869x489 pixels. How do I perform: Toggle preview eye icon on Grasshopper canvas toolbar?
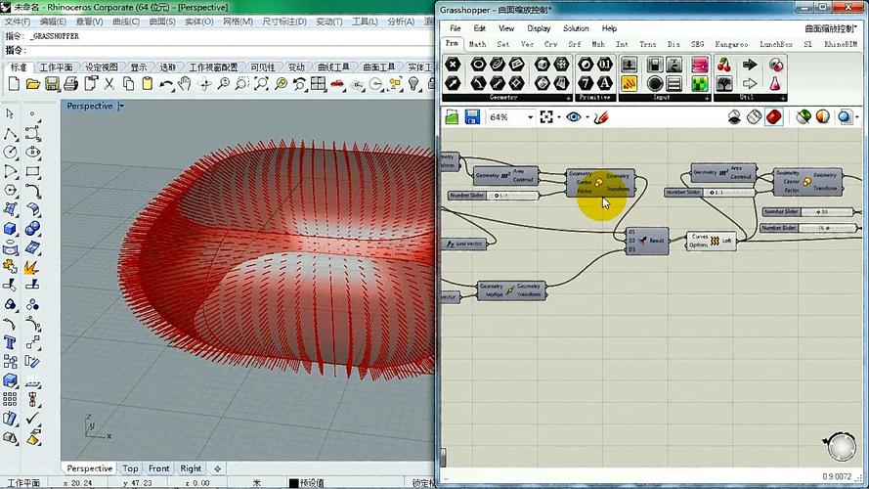point(573,117)
